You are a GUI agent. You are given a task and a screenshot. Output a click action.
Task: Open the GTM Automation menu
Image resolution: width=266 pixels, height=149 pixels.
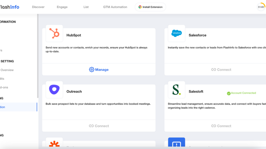point(115,7)
